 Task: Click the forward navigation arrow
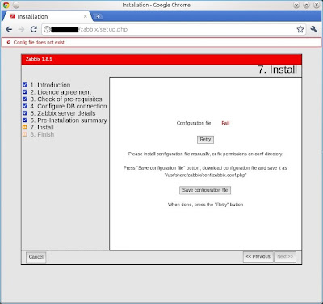[x=21, y=29]
